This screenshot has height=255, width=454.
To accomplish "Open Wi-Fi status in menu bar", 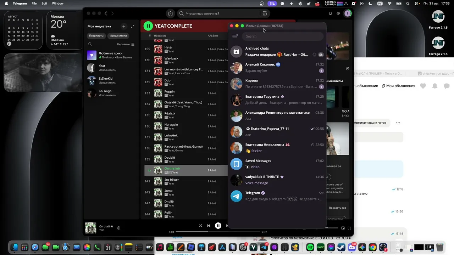I will (390, 4).
